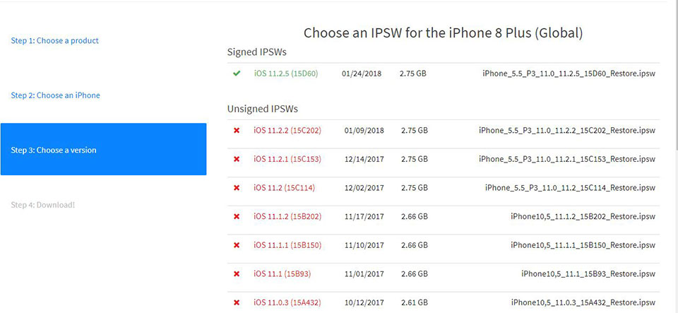The height and width of the screenshot is (313, 678).
Task: Click the red X beside iOS 11.1.1
Action: (x=237, y=245)
